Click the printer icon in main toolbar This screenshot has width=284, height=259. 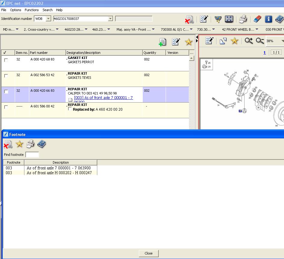[243, 19]
